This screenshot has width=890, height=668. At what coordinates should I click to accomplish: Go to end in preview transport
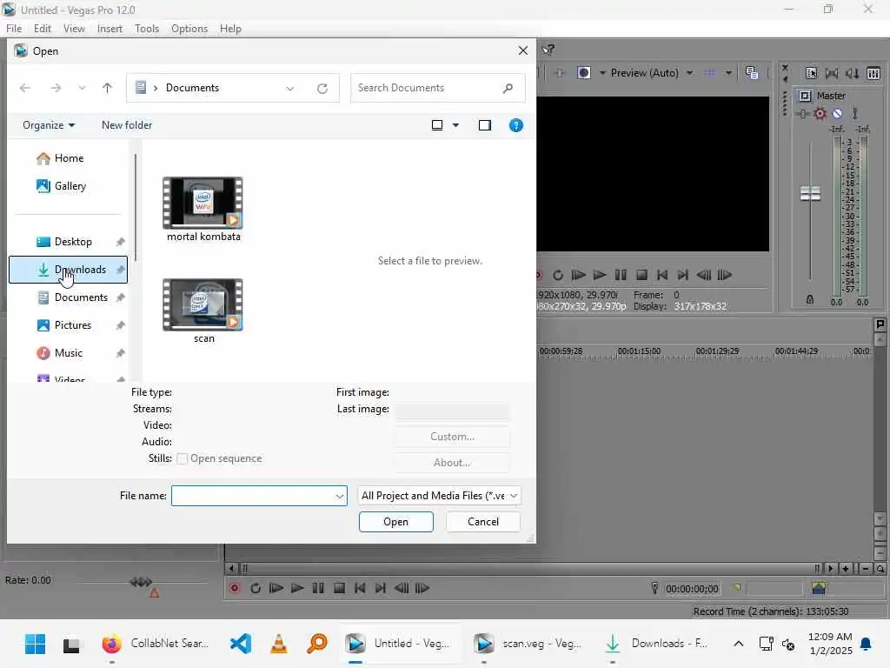683,275
